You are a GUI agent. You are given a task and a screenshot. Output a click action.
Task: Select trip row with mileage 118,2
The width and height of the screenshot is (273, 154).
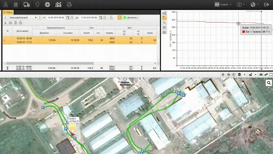[79, 40]
